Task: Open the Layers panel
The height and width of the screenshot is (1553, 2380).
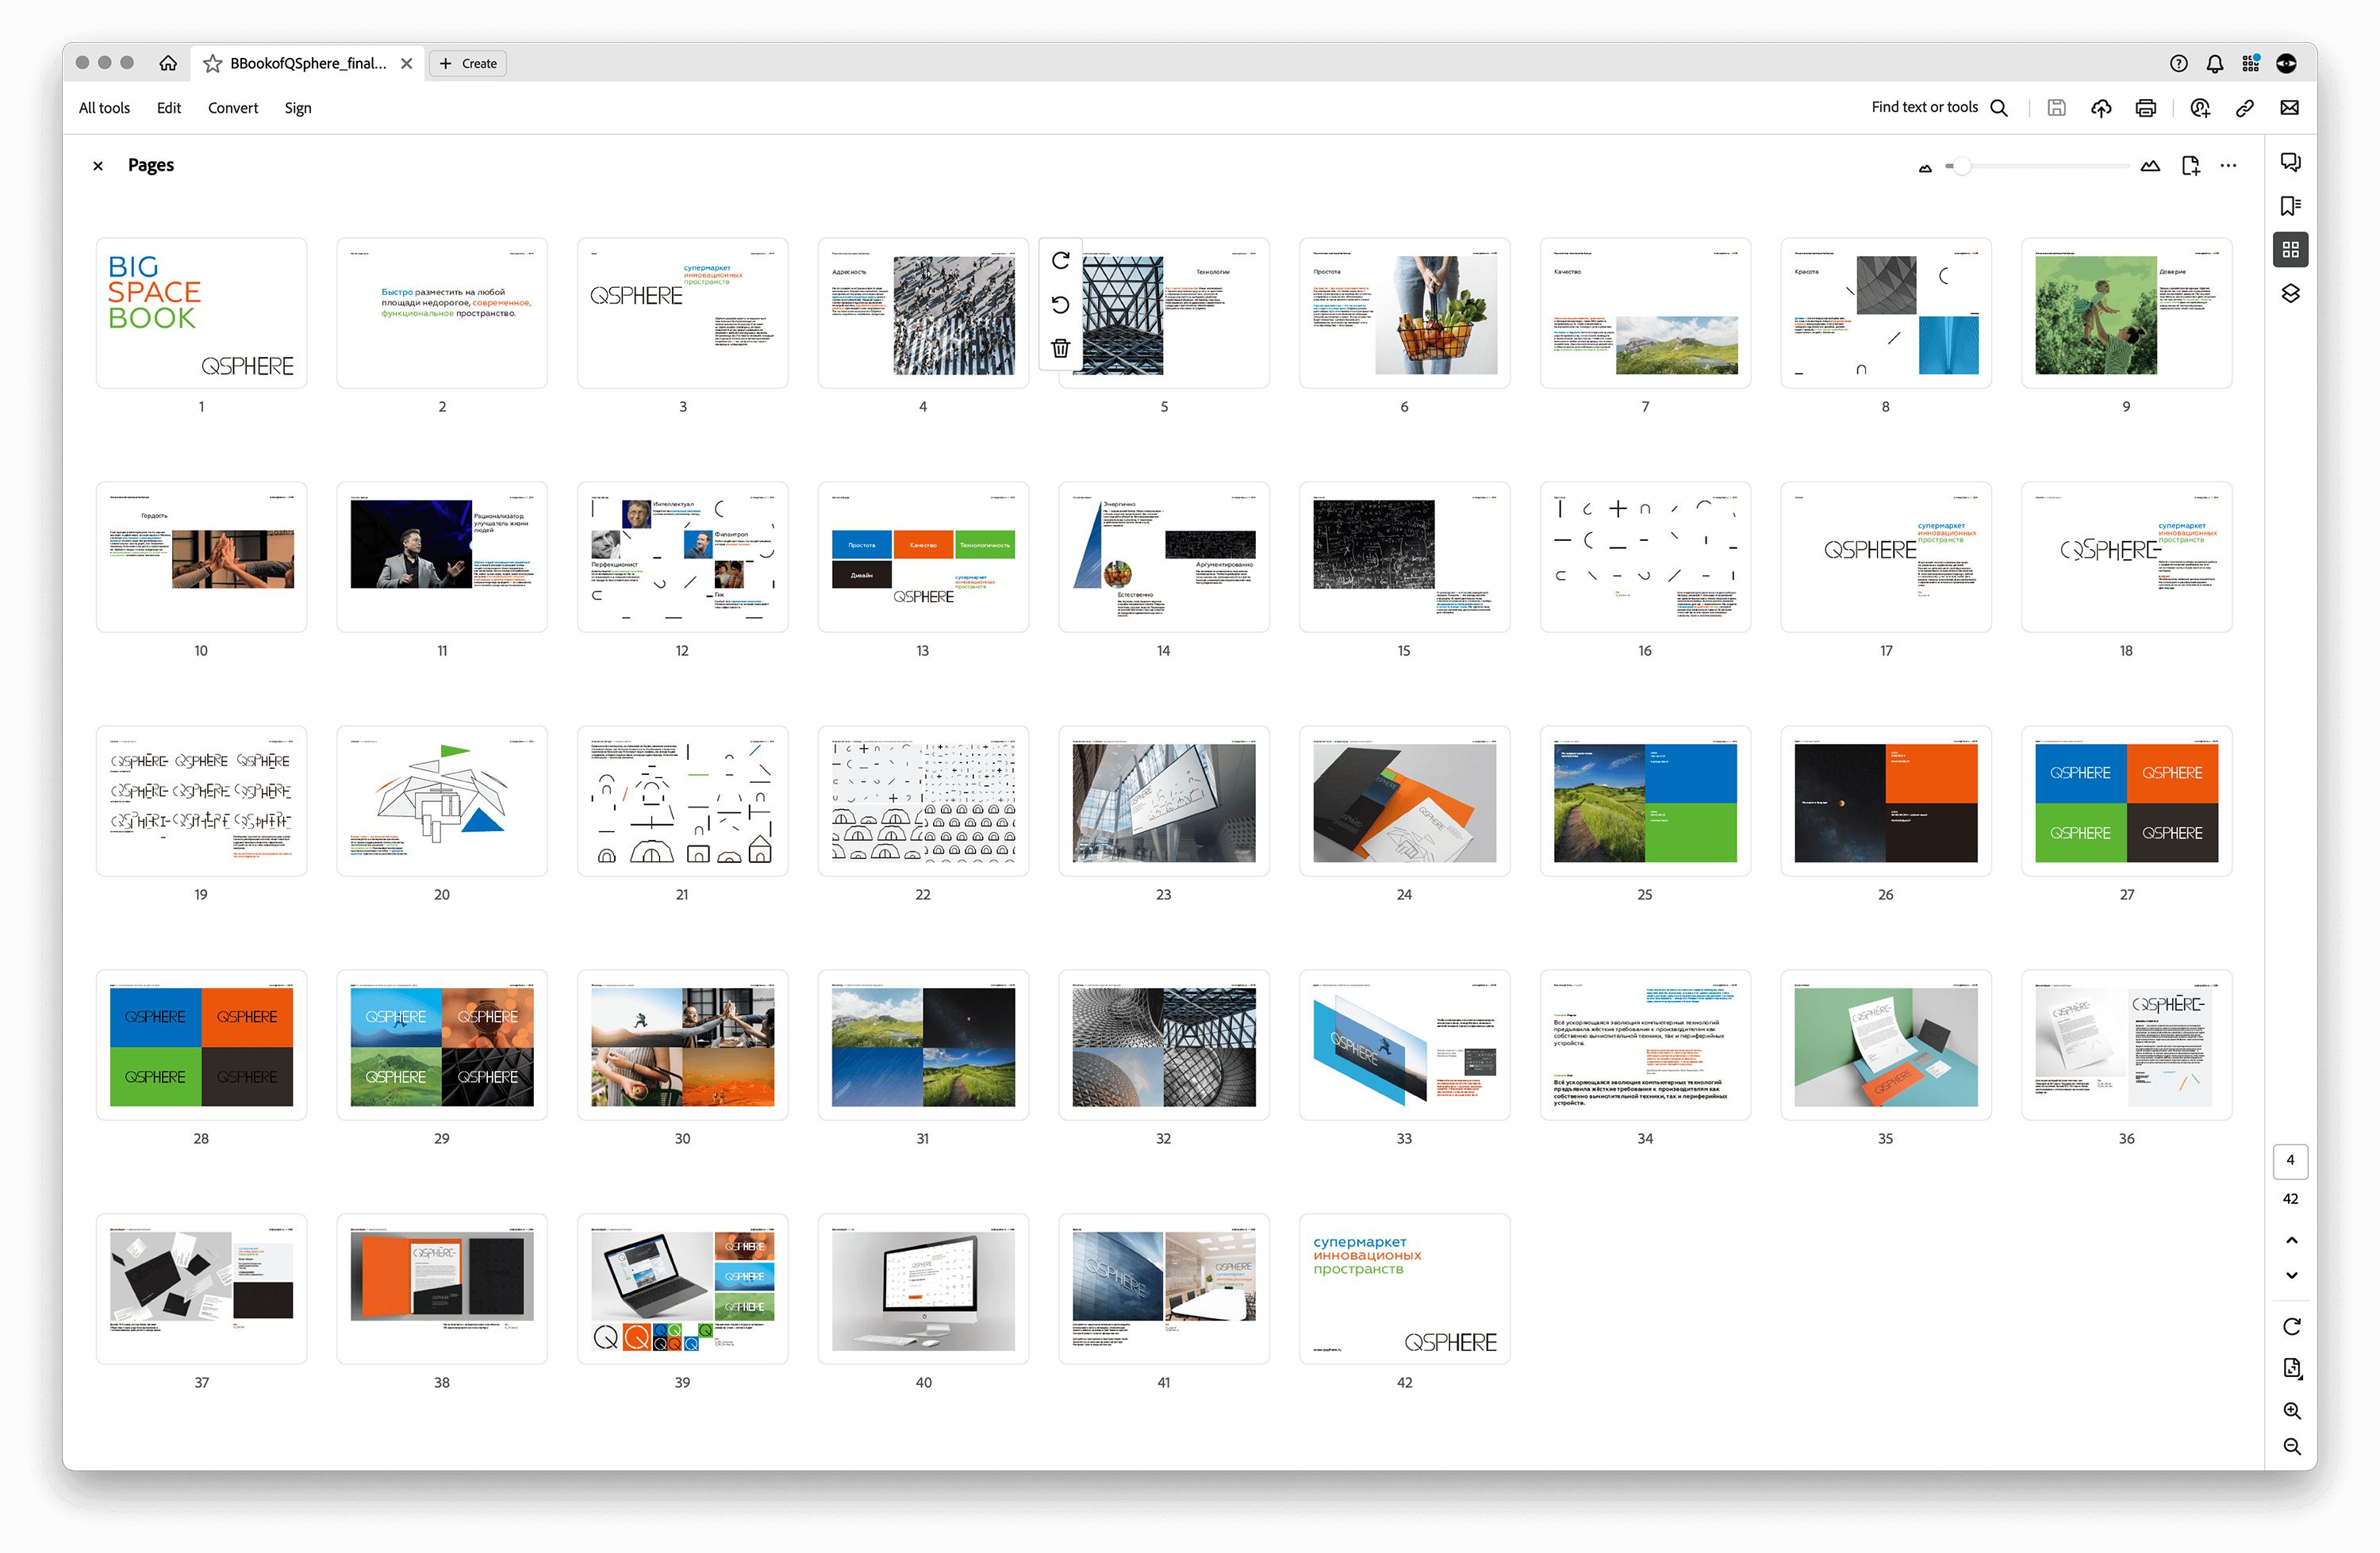Action: (x=2290, y=293)
